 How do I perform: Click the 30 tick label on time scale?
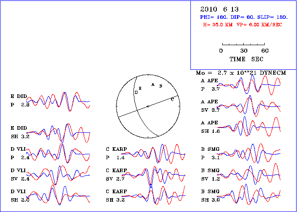(244, 51)
